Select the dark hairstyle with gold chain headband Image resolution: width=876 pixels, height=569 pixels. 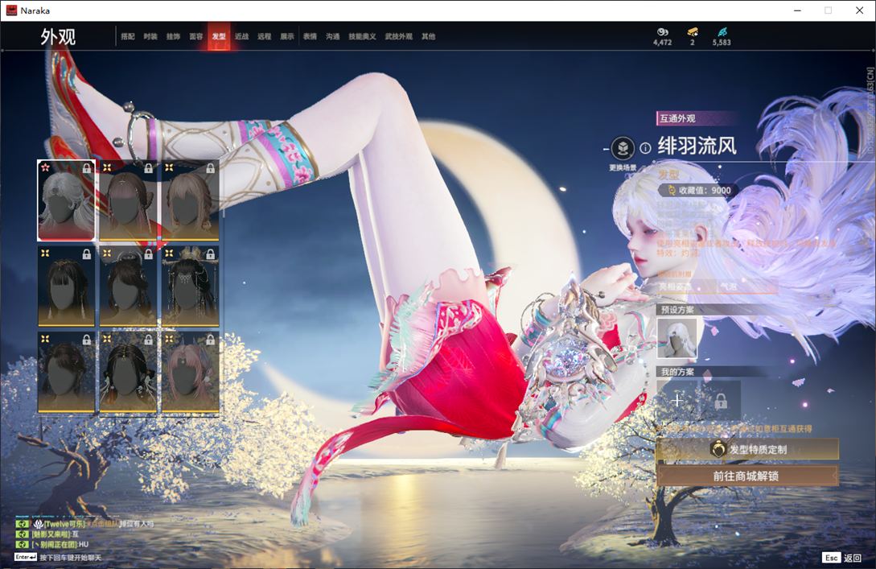tap(128, 373)
